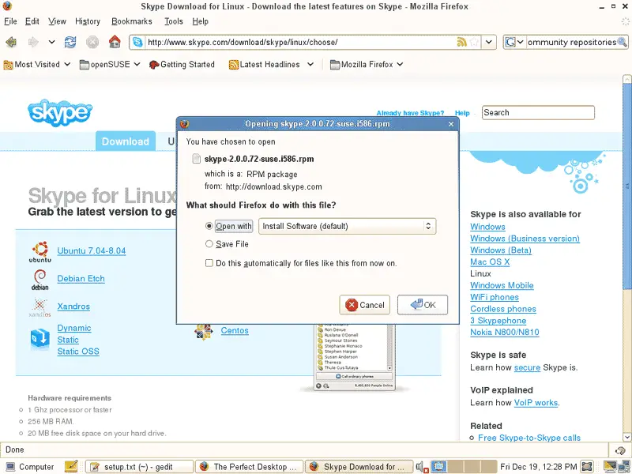Expand the openSUSE bookmarks folder
This screenshot has height=474, width=632.
(137, 65)
